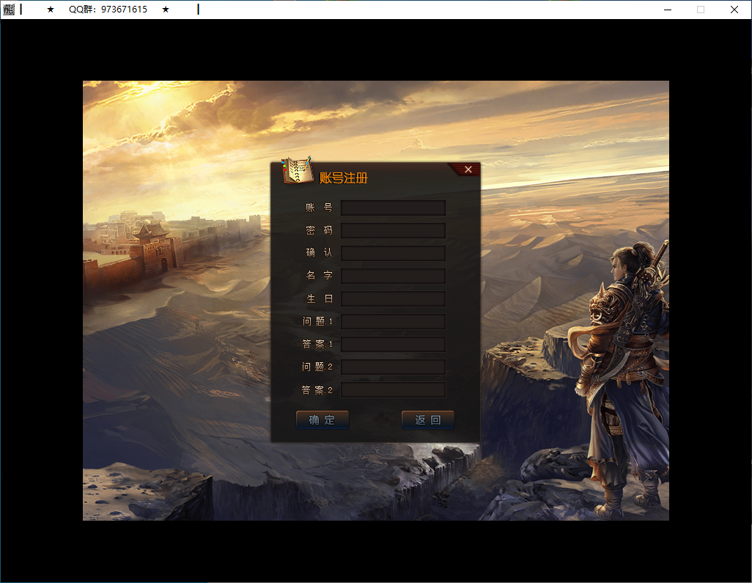The image size is (752, 583).
Task: Select the 答案.1 answer field
Action: click(x=394, y=344)
